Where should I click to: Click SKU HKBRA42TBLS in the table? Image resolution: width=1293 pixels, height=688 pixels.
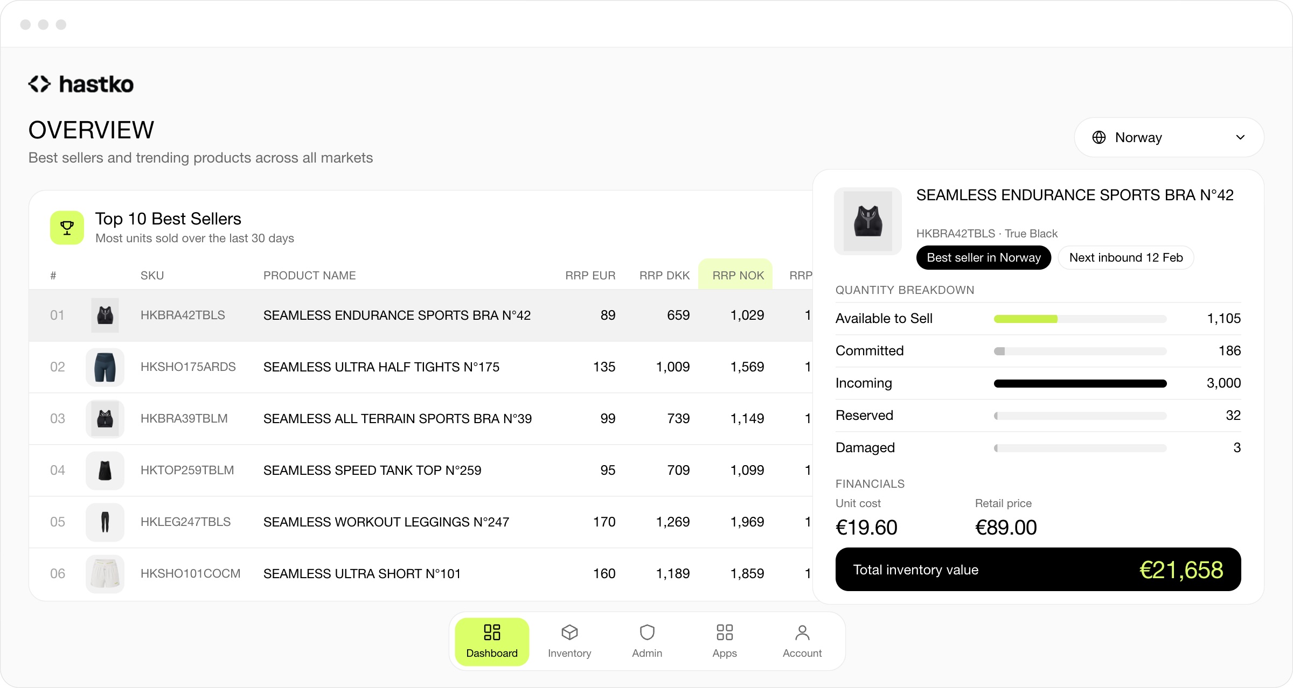(x=183, y=315)
